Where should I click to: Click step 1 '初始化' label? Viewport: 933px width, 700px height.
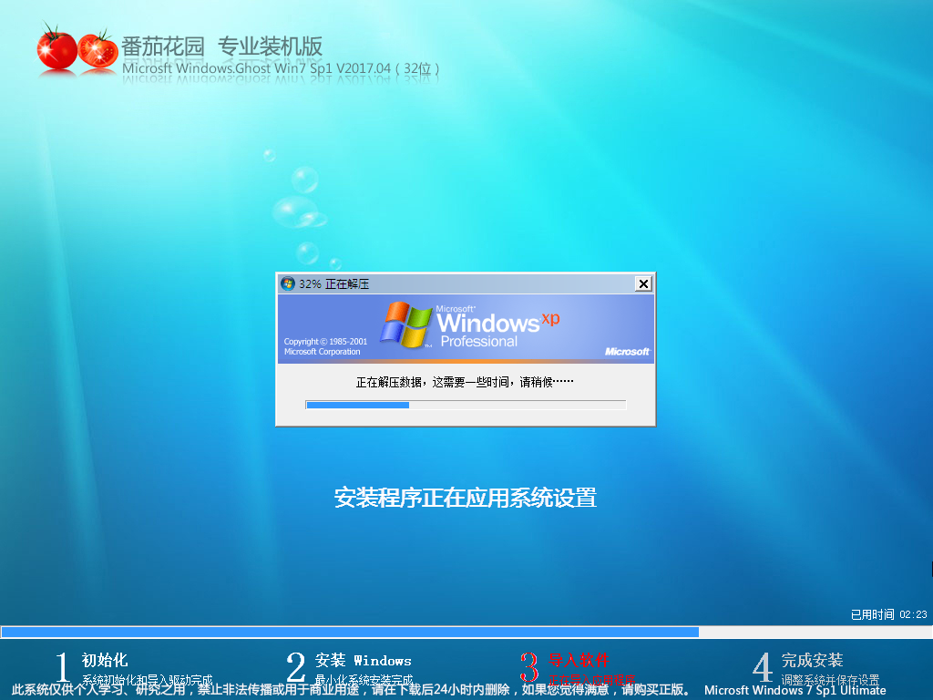pos(105,660)
